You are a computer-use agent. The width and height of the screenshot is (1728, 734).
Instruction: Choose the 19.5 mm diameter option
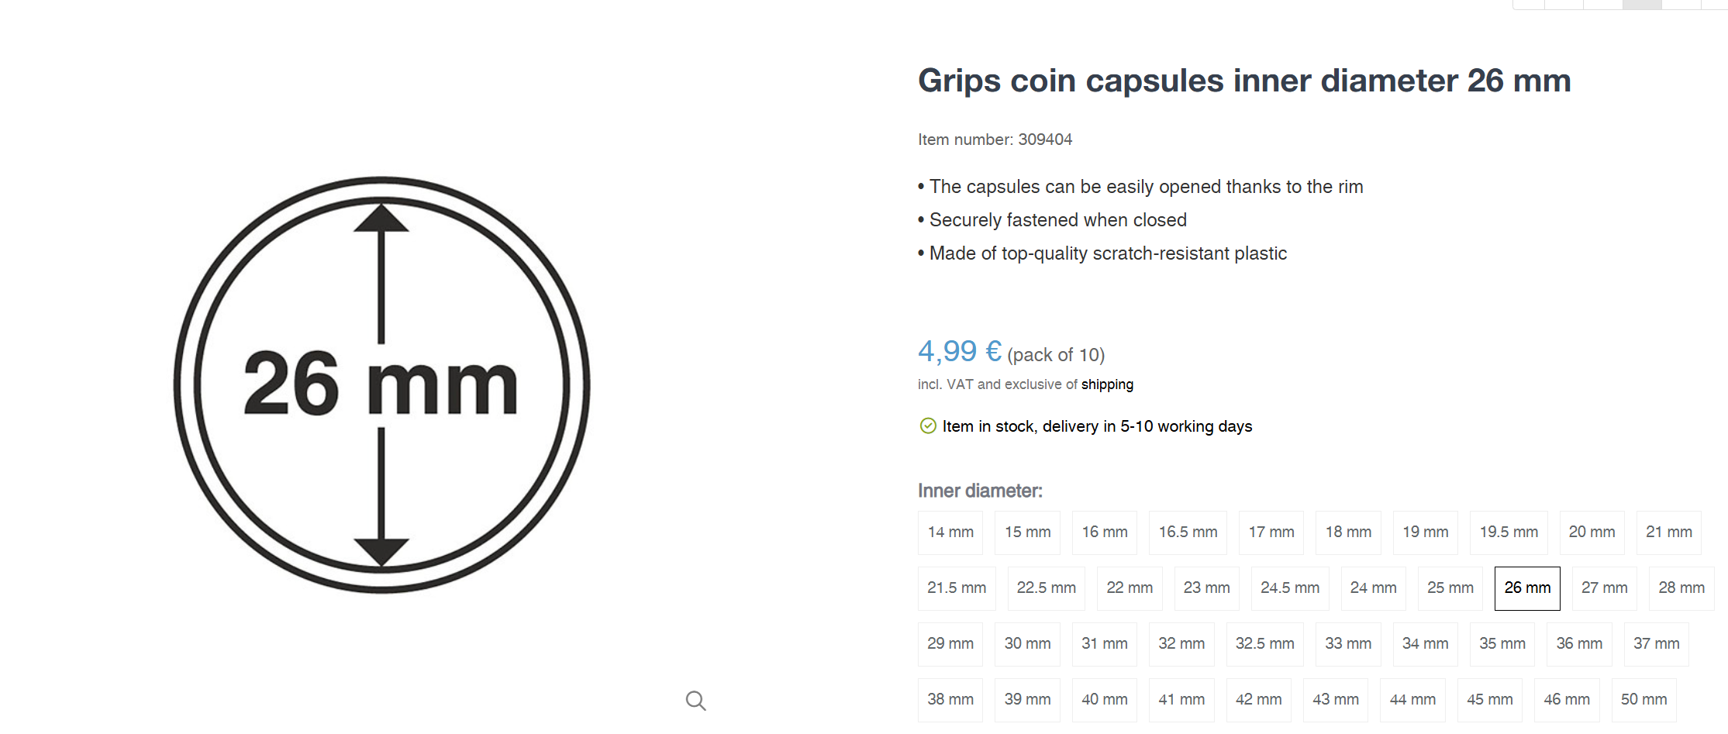click(x=1508, y=532)
